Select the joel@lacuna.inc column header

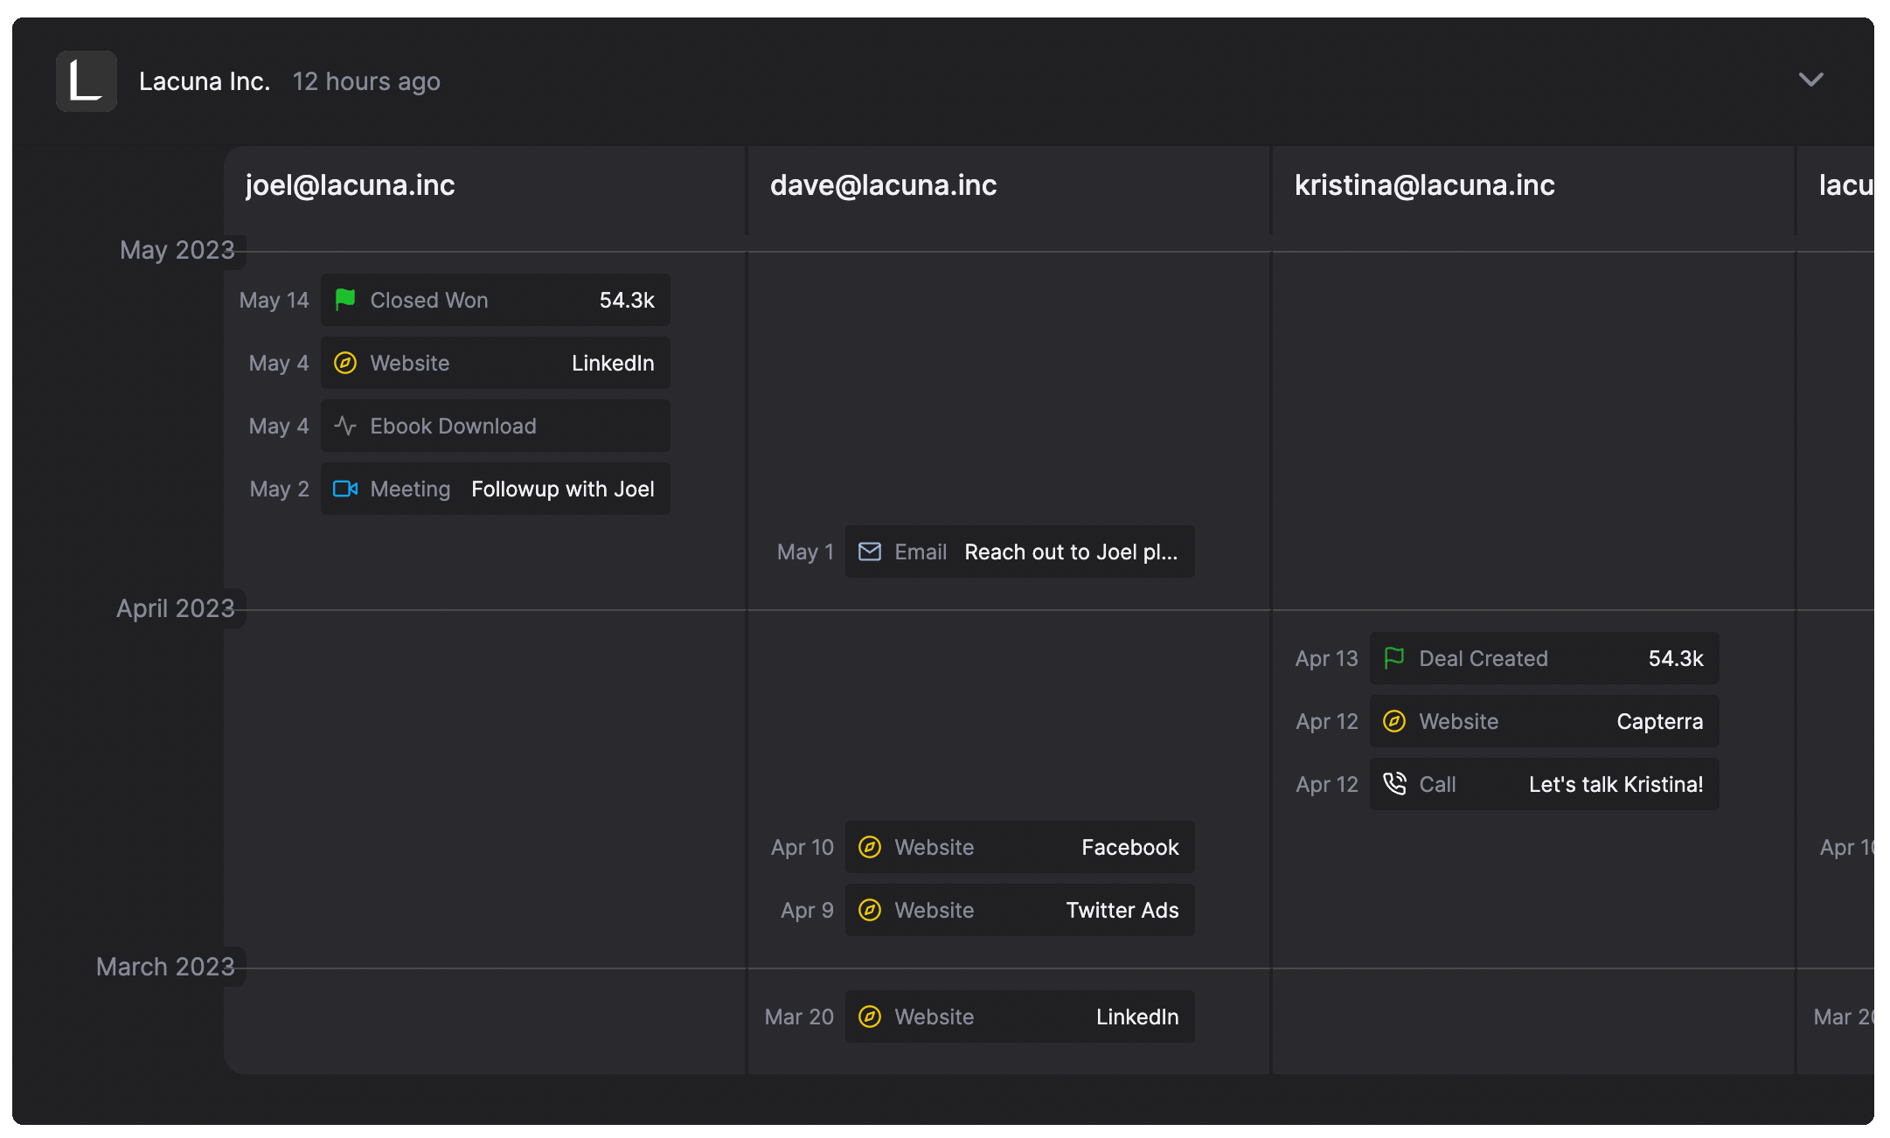(350, 185)
